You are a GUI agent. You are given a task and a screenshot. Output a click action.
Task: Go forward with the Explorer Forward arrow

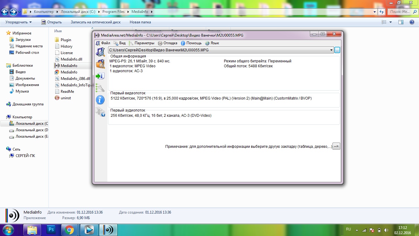pyautogui.click(x=13, y=12)
